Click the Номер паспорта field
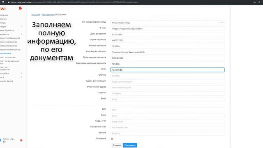Screen dimensions: 263x148 click(x=167, y=46)
